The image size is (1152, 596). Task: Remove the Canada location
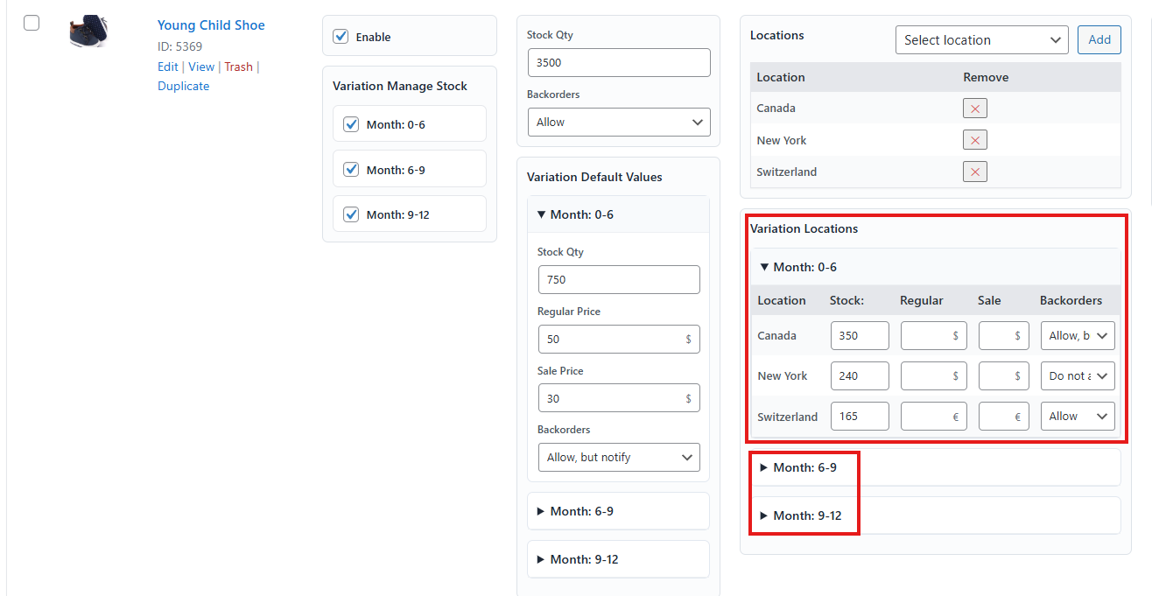(x=974, y=109)
